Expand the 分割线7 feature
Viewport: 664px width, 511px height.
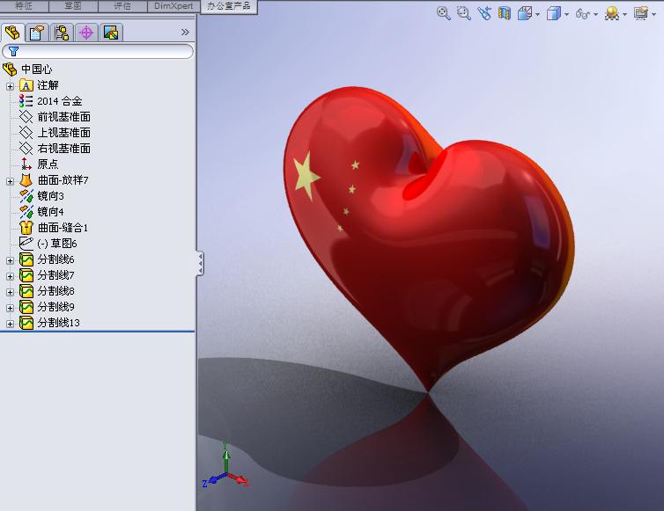11,276
